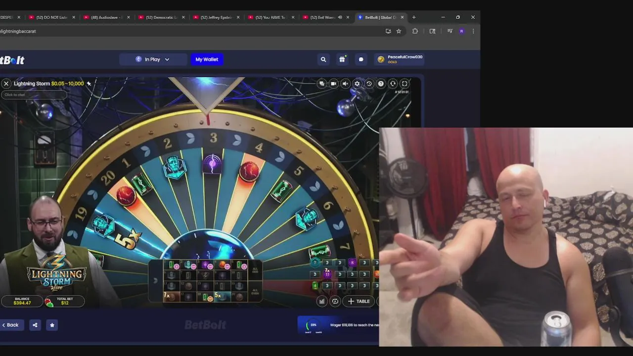
Task: Open PeacefulCrow030 profile menu
Action: (x=400, y=59)
